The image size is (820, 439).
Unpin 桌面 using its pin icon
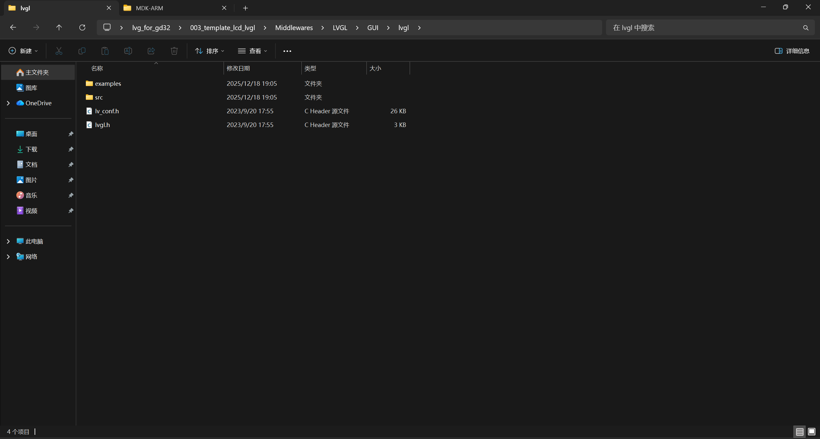coord(71,134)
